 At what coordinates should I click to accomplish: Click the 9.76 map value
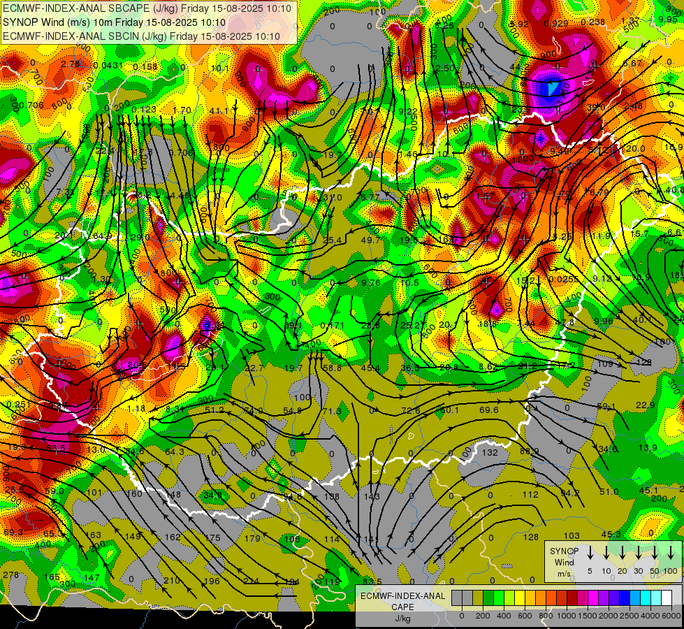click(x=371, y=283)
